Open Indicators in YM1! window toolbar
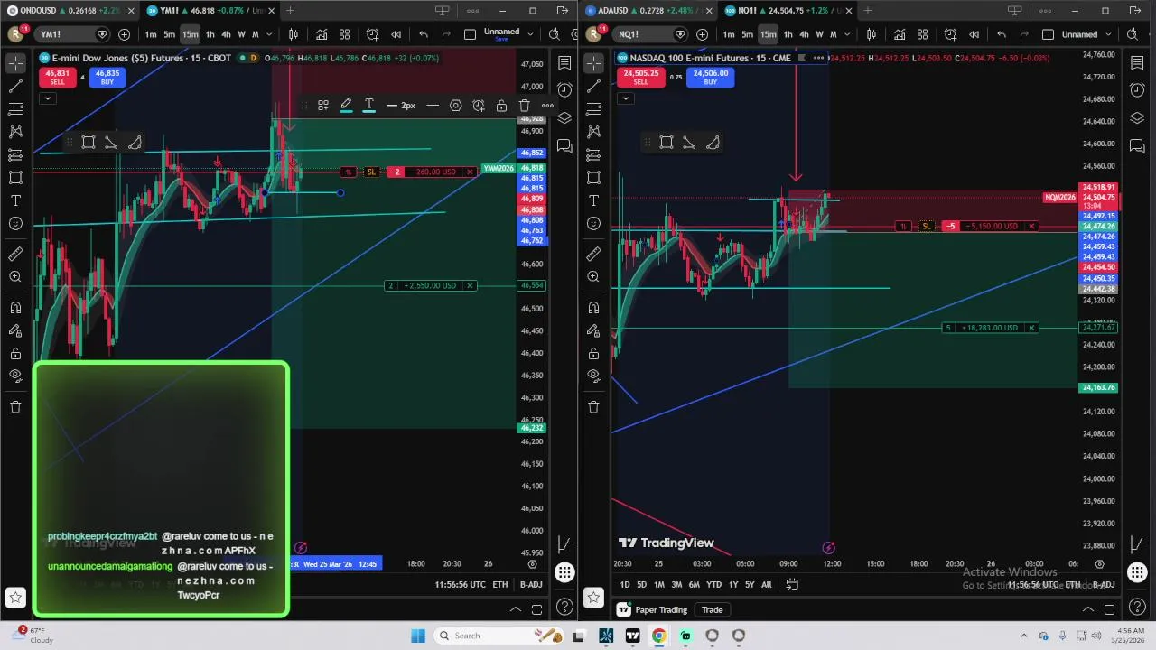 point(322,34)
